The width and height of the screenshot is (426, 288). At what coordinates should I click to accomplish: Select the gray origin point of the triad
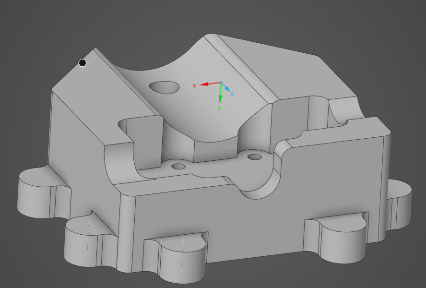pyautogui.click(x=222, y=83)
